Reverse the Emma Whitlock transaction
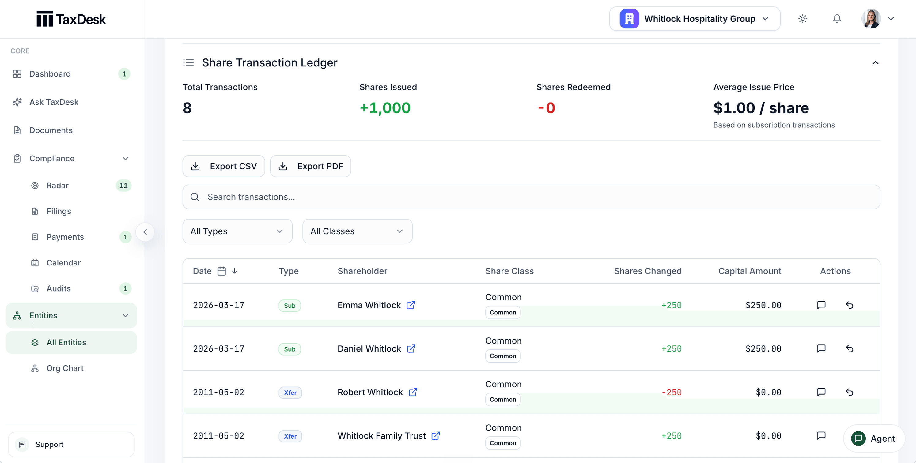916x463 pixels. 850,305
